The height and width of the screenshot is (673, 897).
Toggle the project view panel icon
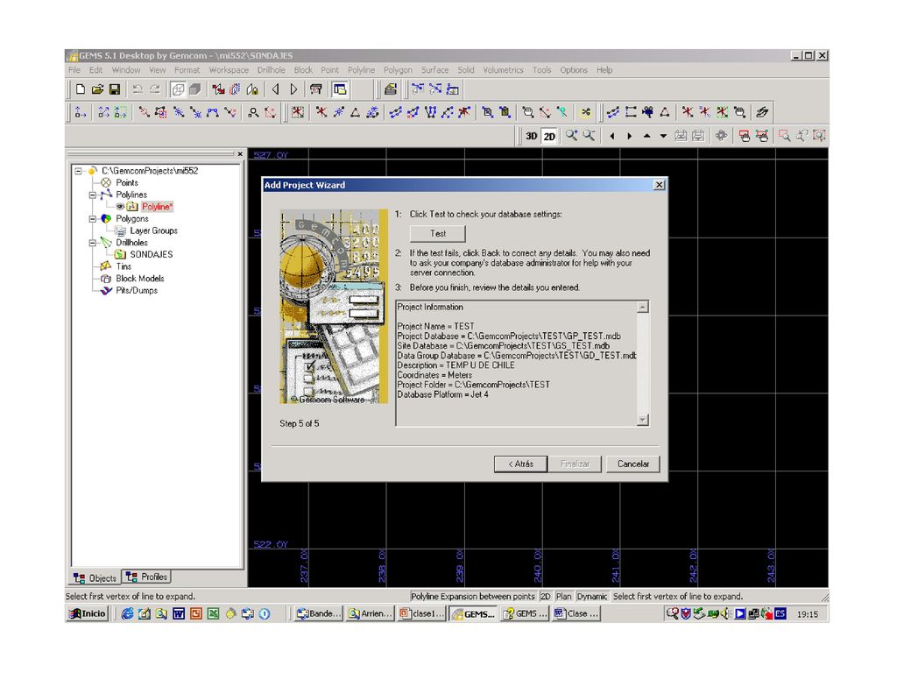point(340,89)
